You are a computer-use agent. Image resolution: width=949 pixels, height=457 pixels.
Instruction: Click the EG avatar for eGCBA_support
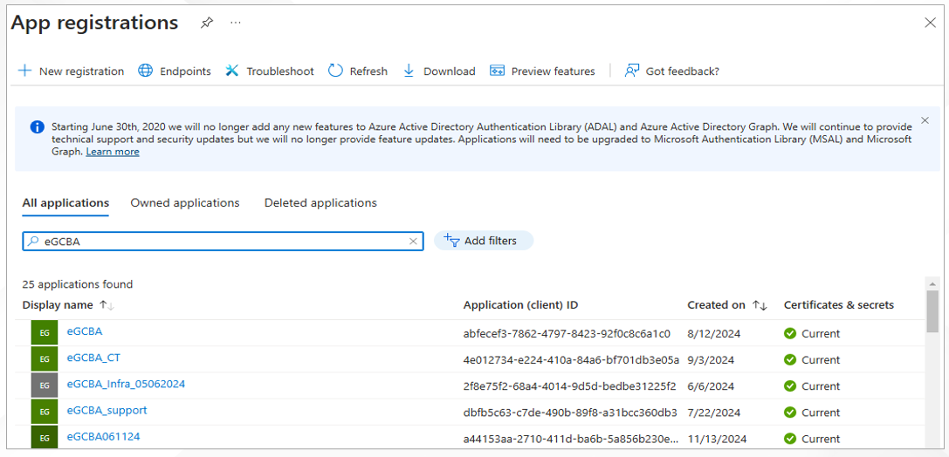[x=45, y=412]
